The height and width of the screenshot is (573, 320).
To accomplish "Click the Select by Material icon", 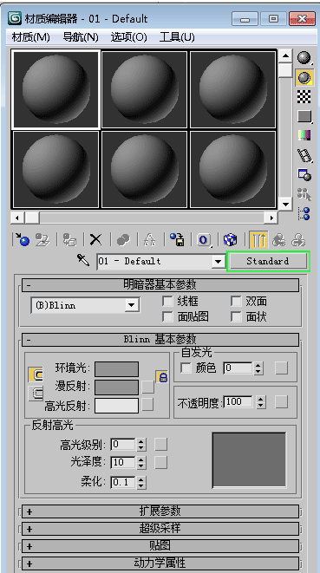I will tap(304, 194).
